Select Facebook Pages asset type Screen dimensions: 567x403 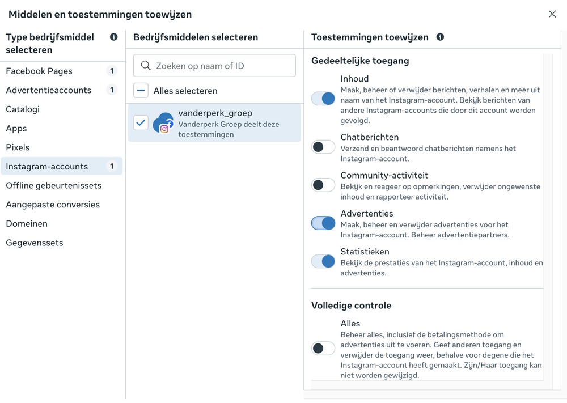[x=39, y=71]
